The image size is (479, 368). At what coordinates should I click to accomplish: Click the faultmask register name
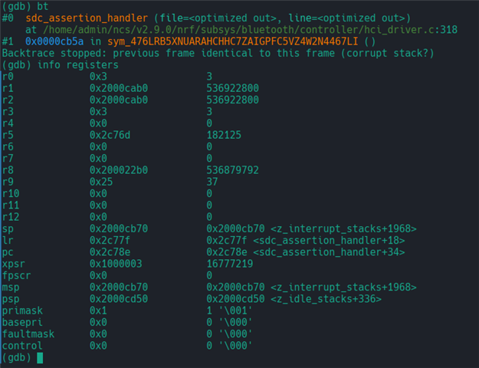pyautogui.click(x=28, y=333)
